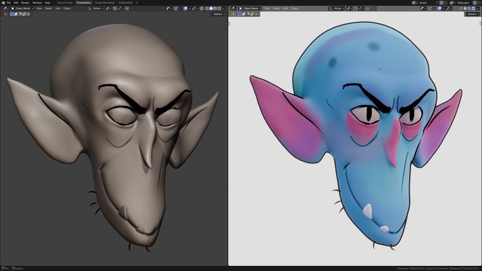
Task: Click the 5.0.1 version text in status bar
Action: 476,268
